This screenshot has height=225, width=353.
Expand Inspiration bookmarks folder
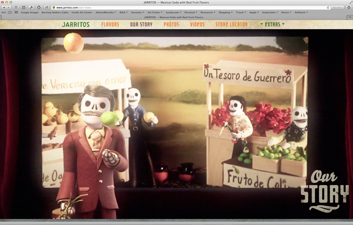(270, 13)
